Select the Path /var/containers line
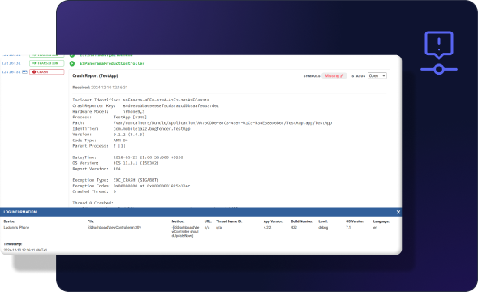Screen dimensions: 478x292 [202, 122]
